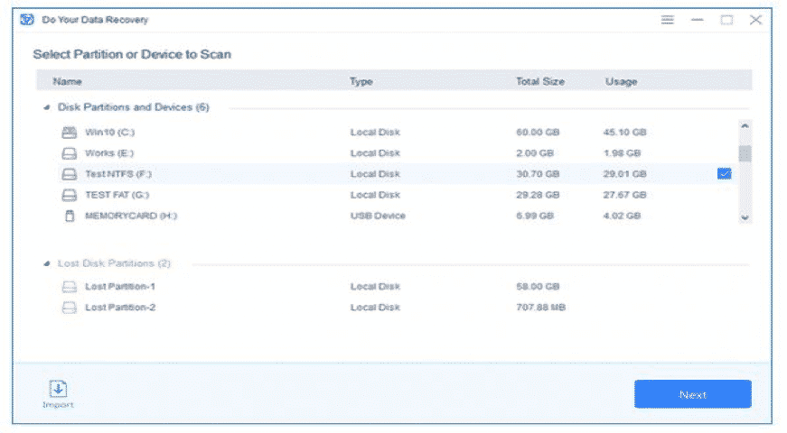The width and height of the screenshot is (787, 433).
Task: Click the Lost Partition-1 disk icon
Action: [70, 287]
